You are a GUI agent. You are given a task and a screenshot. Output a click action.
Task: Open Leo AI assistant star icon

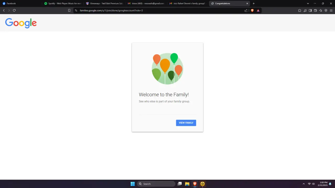321,10
